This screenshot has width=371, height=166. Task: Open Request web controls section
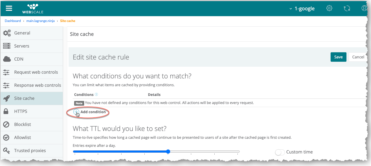tap(36, 72)
